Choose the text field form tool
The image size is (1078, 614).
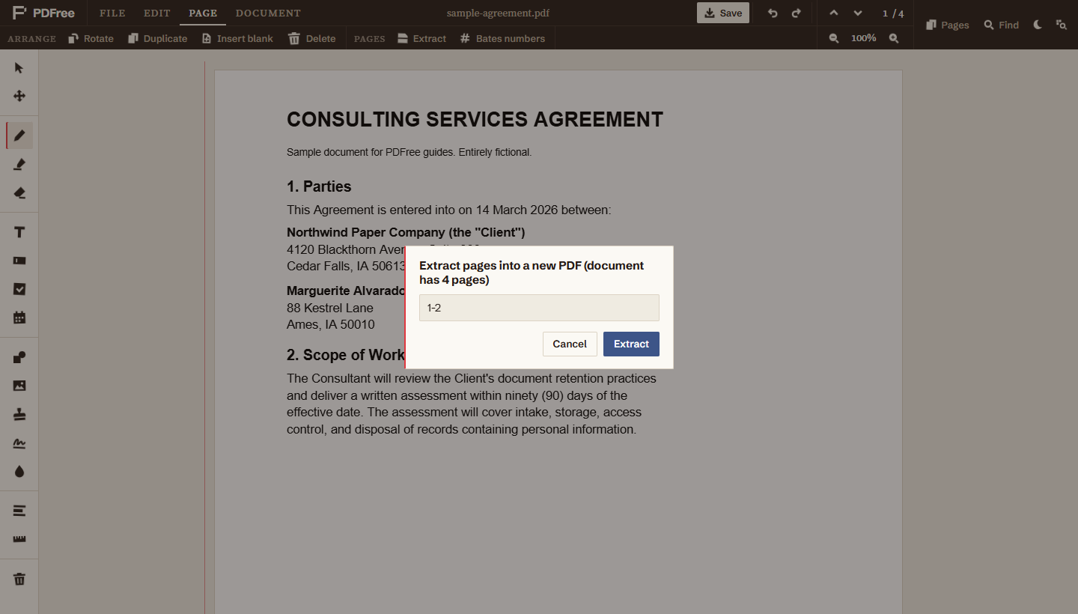(19, 261)
